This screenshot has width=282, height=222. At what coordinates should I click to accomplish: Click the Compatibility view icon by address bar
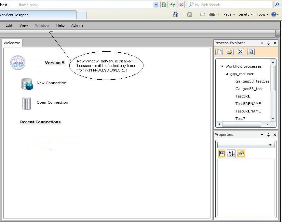[164, 5]
